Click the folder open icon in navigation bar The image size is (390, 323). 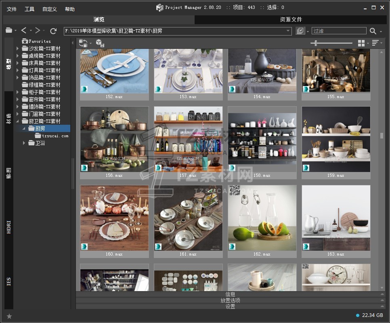click(9, 31)
